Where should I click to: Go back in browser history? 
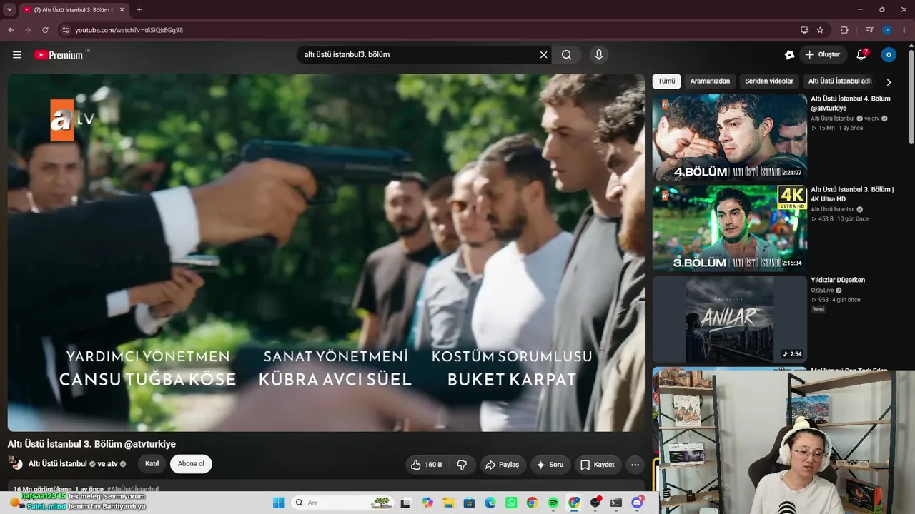point(11,30)
